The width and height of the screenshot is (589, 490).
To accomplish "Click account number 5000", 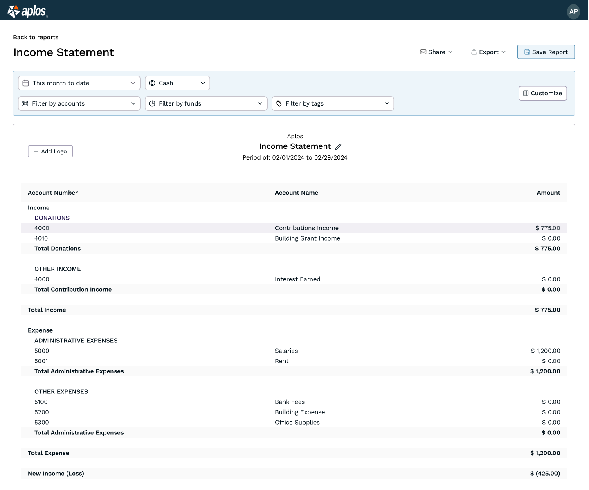I will tap(42, 351).
